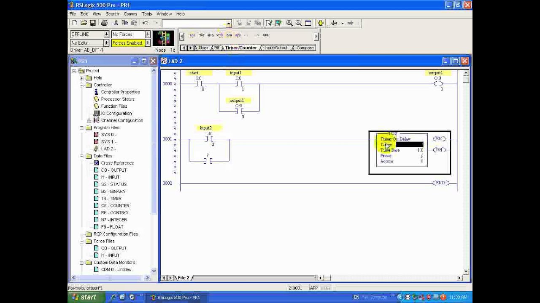Click the Print icon

[x=104, y=23]
